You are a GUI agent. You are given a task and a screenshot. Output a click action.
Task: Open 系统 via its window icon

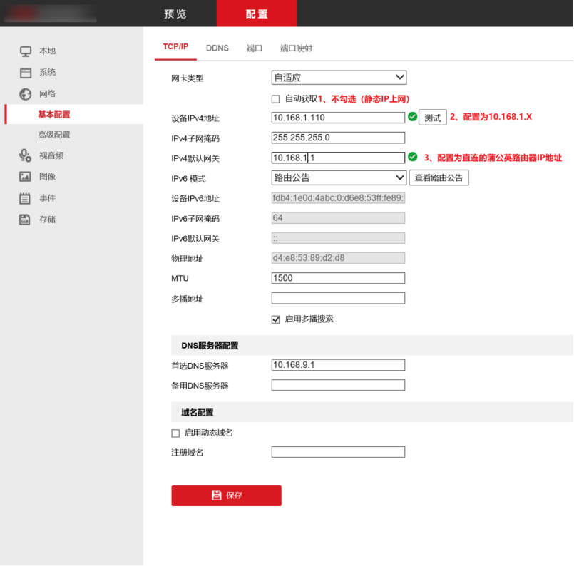point(26,73)
